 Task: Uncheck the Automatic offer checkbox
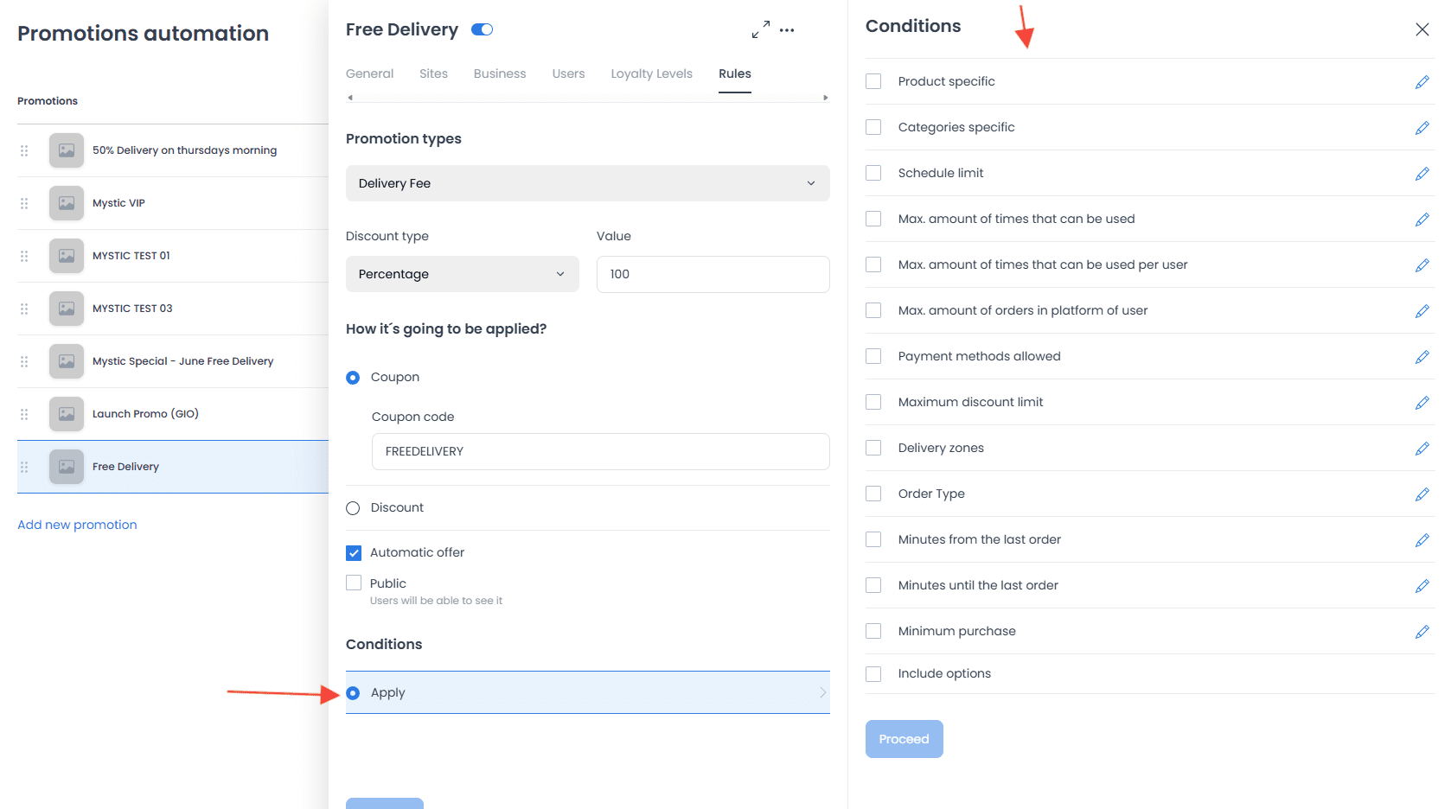354,553
